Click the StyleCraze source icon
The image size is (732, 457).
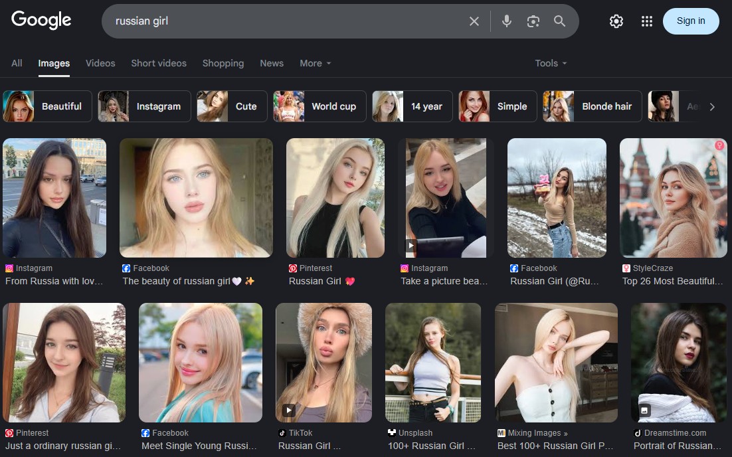[626, 268]
